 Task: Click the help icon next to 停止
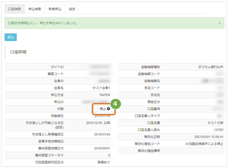109,109
